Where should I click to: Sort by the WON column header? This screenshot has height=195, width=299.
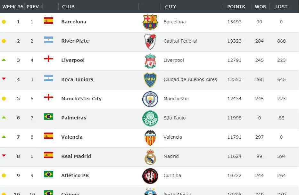(261, 7)
